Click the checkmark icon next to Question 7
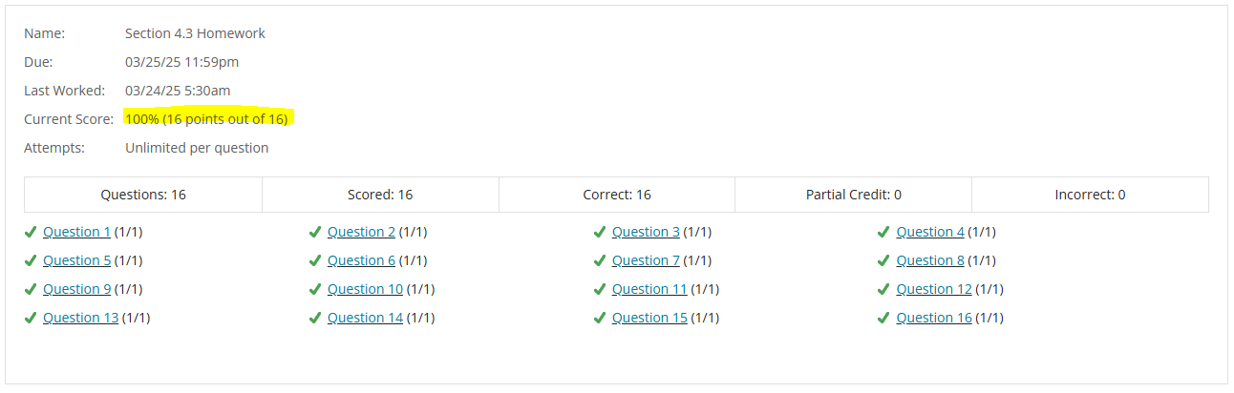This screenshot has width=1234, height=393. coord(600,260)
